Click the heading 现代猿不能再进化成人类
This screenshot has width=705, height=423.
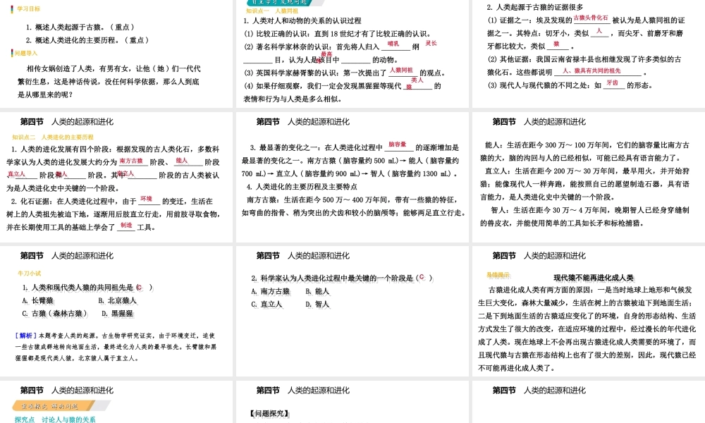(x=593, y=277)
